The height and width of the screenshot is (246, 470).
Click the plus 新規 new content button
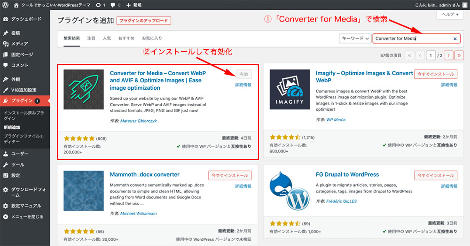point(133,5)
